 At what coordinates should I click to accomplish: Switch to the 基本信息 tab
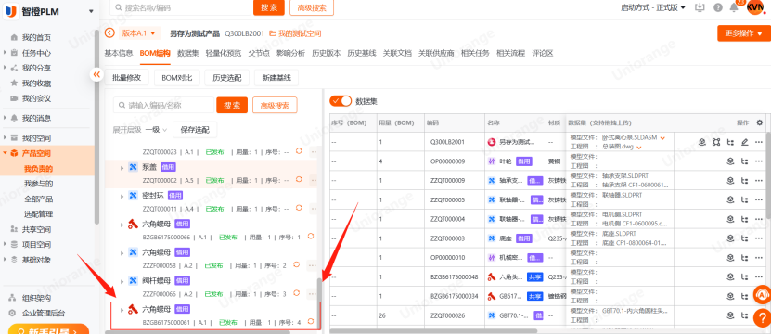[119, 53]
